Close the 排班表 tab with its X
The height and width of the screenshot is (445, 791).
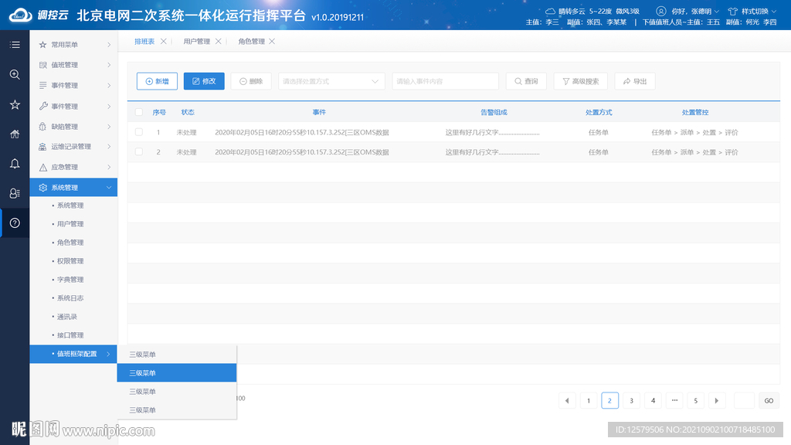pos(163,42)
